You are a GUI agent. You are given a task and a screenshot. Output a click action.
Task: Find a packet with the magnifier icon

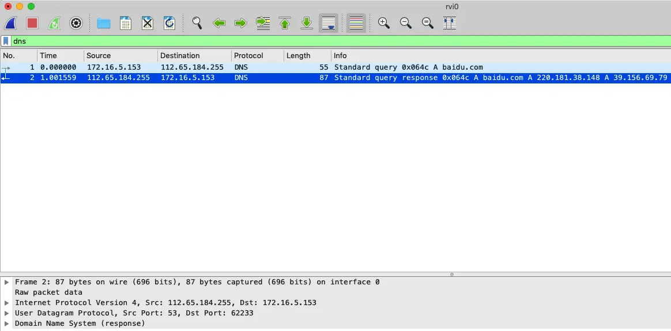[197, 23]
